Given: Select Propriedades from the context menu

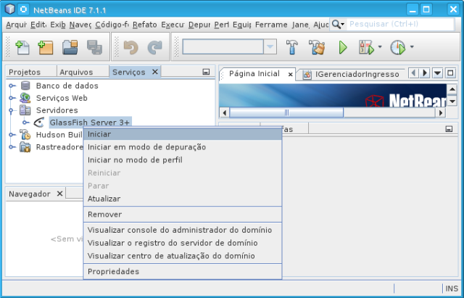Looking at the screenshot, I should click(113, 272).
